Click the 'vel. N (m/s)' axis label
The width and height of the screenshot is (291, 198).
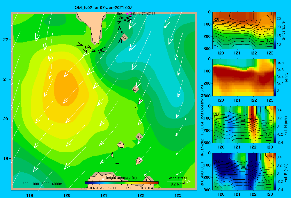pos(286,125)
